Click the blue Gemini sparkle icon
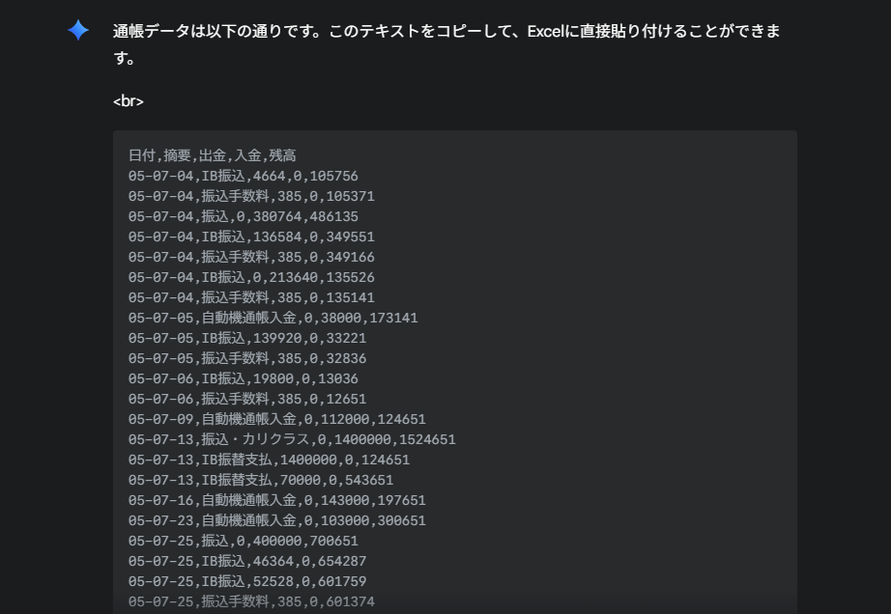This screenshot has width=891, height=614. coord(78,30)
